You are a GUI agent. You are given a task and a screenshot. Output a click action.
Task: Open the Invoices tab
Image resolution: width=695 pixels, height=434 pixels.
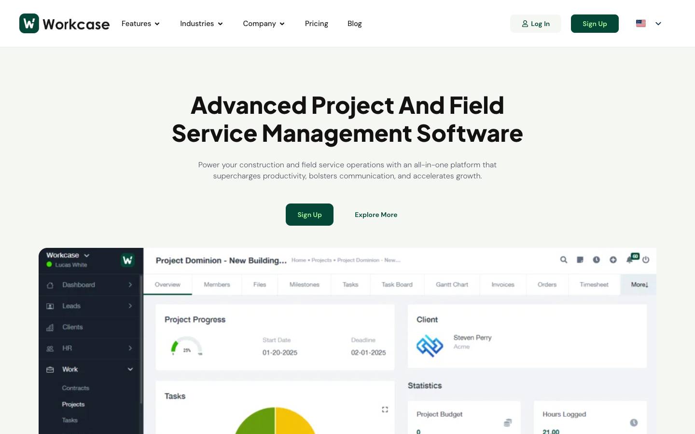[x=503, y=285]
